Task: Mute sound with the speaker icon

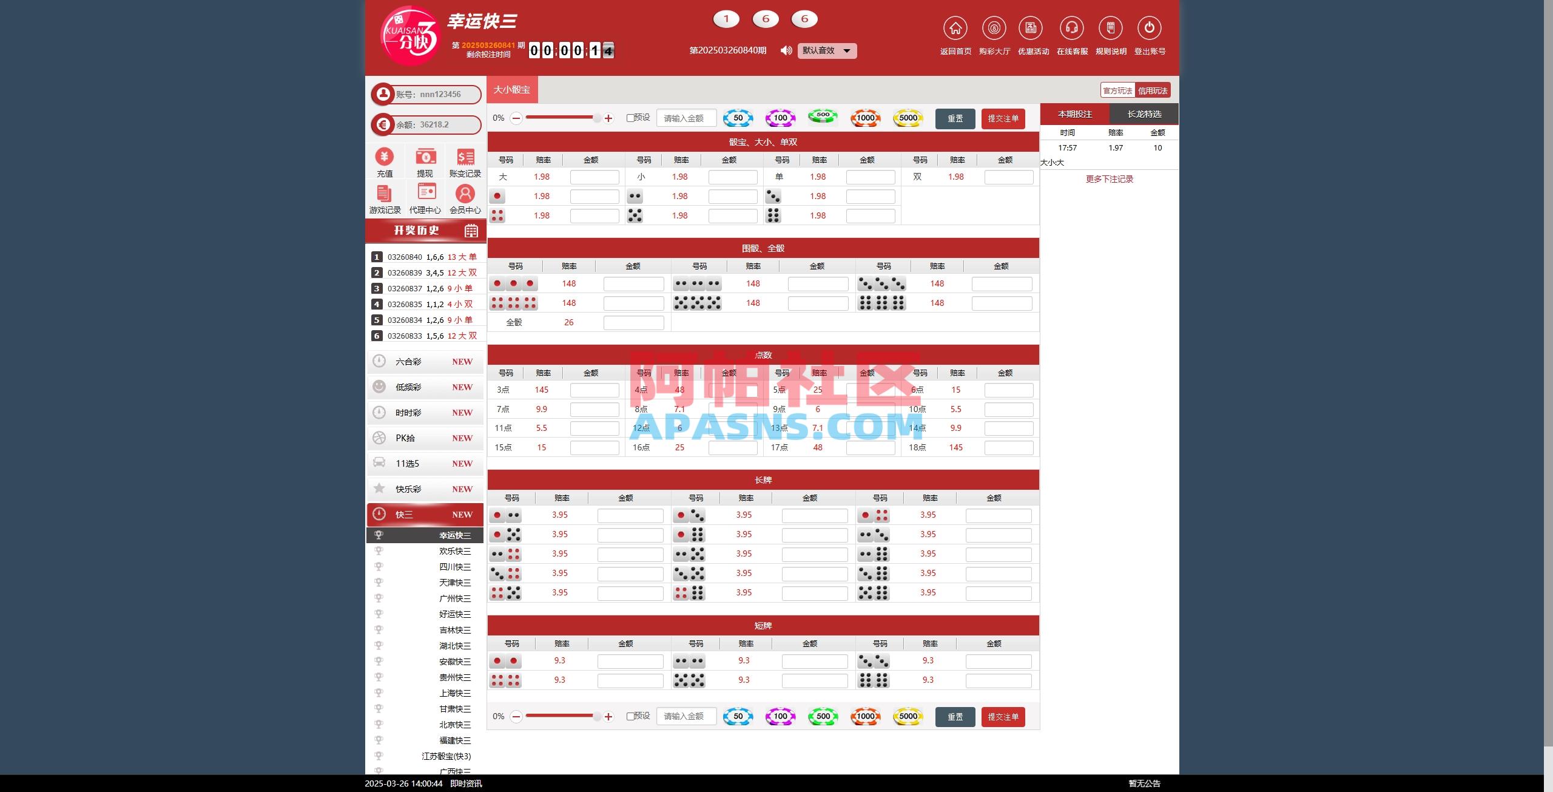Action: coord(786,50)
